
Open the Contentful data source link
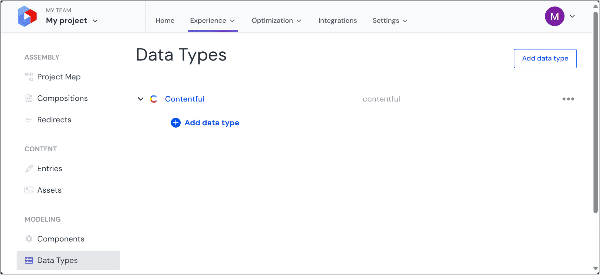185,99
